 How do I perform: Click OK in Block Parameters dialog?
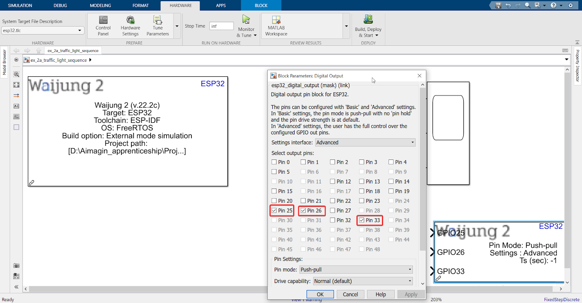pos(320,294)
